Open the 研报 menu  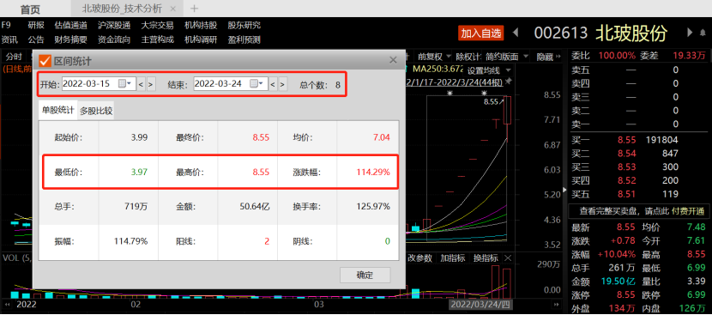[36, 26]
